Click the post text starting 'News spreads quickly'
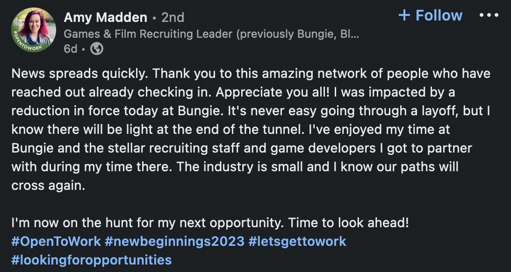 pos(251,130)
